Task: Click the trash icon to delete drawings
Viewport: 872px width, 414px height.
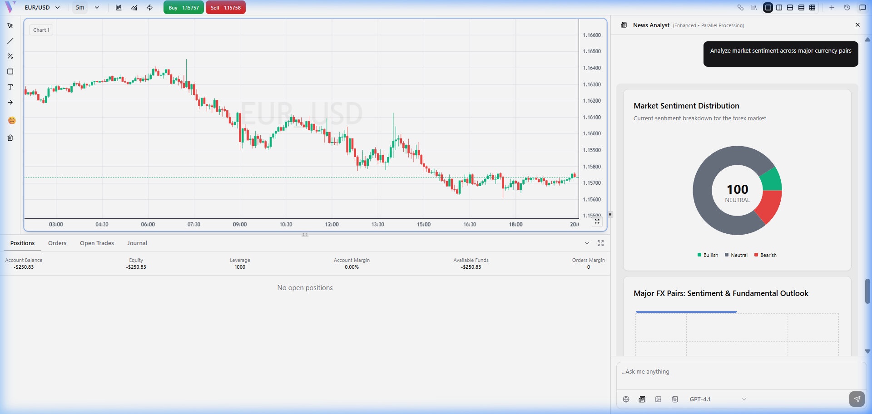Action: tap(10, 138)
